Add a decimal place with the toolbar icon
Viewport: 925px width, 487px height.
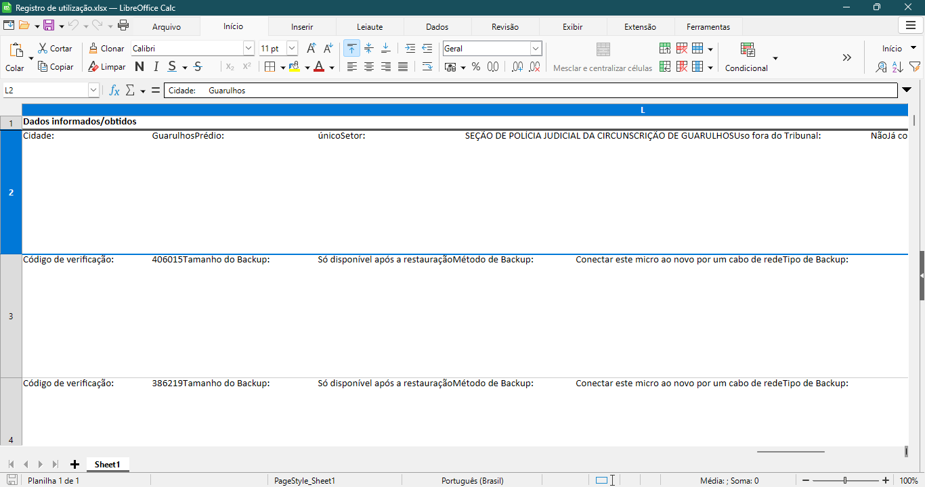click(517, 67)
